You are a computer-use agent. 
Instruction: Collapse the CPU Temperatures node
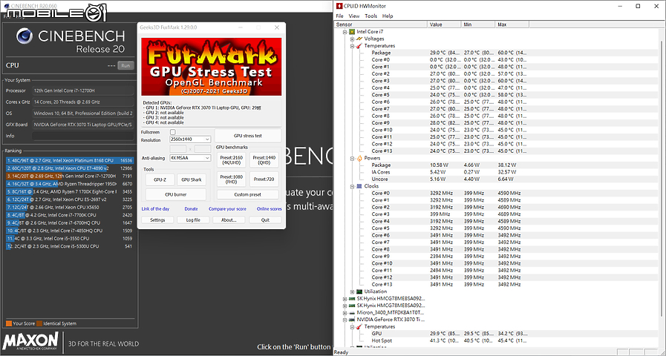[352, 46]
